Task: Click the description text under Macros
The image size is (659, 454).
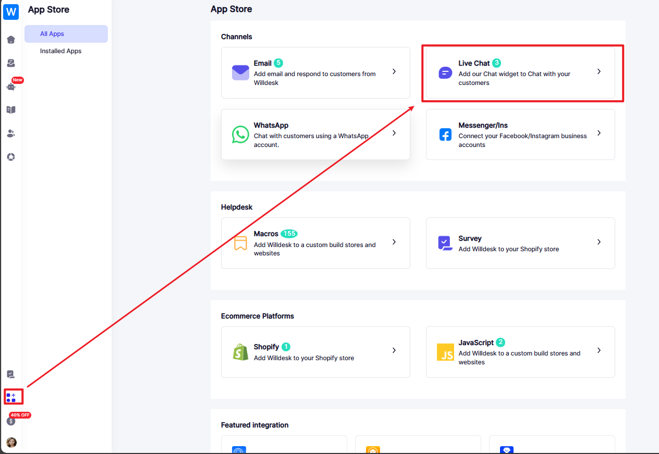Action: tap(315, 249)
